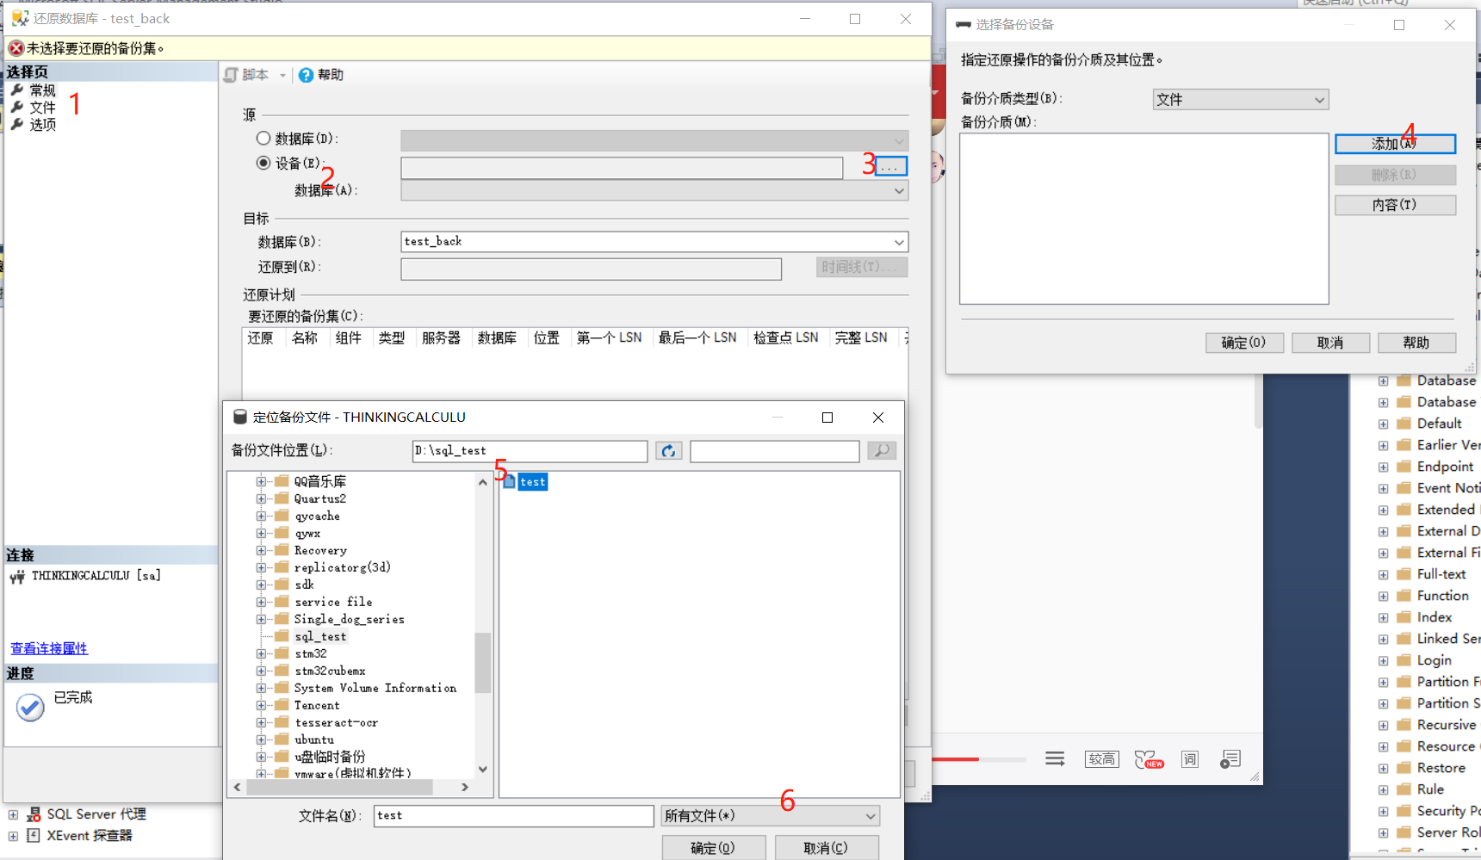Viewport: 1481px width, 860px height.
Task: Click 确定(O) in locate backup file dialog
Action: click(713, 848)
